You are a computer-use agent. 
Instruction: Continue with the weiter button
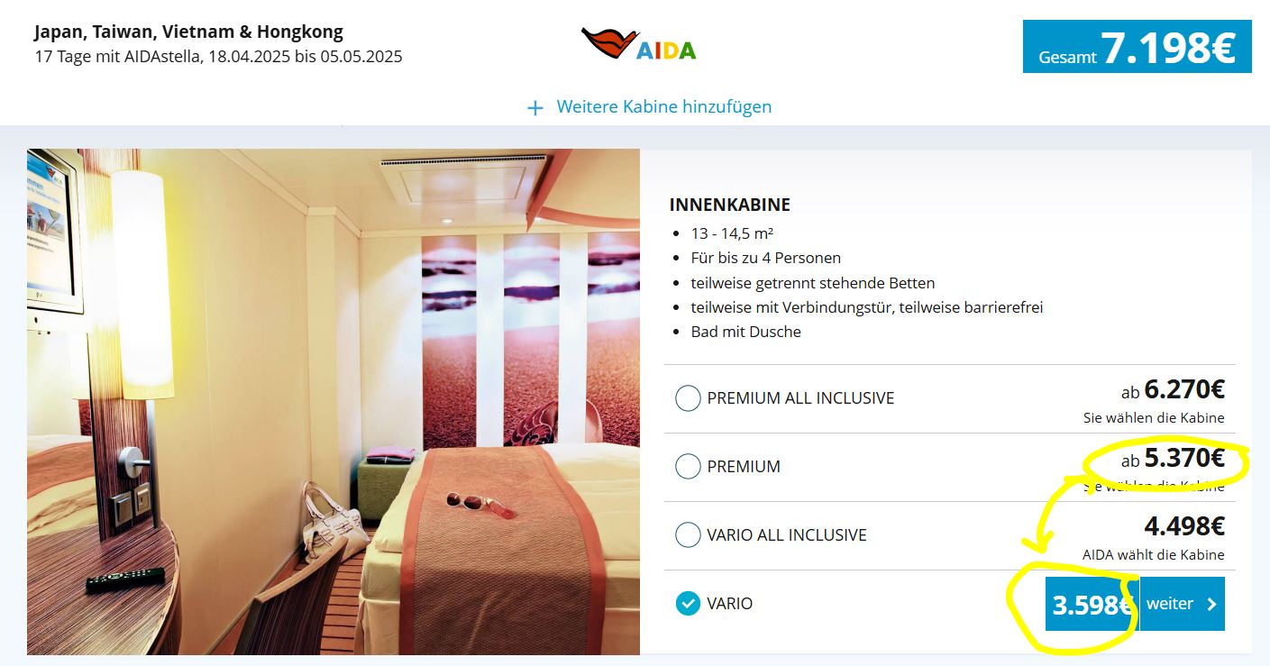click(x=1183, y=604)
